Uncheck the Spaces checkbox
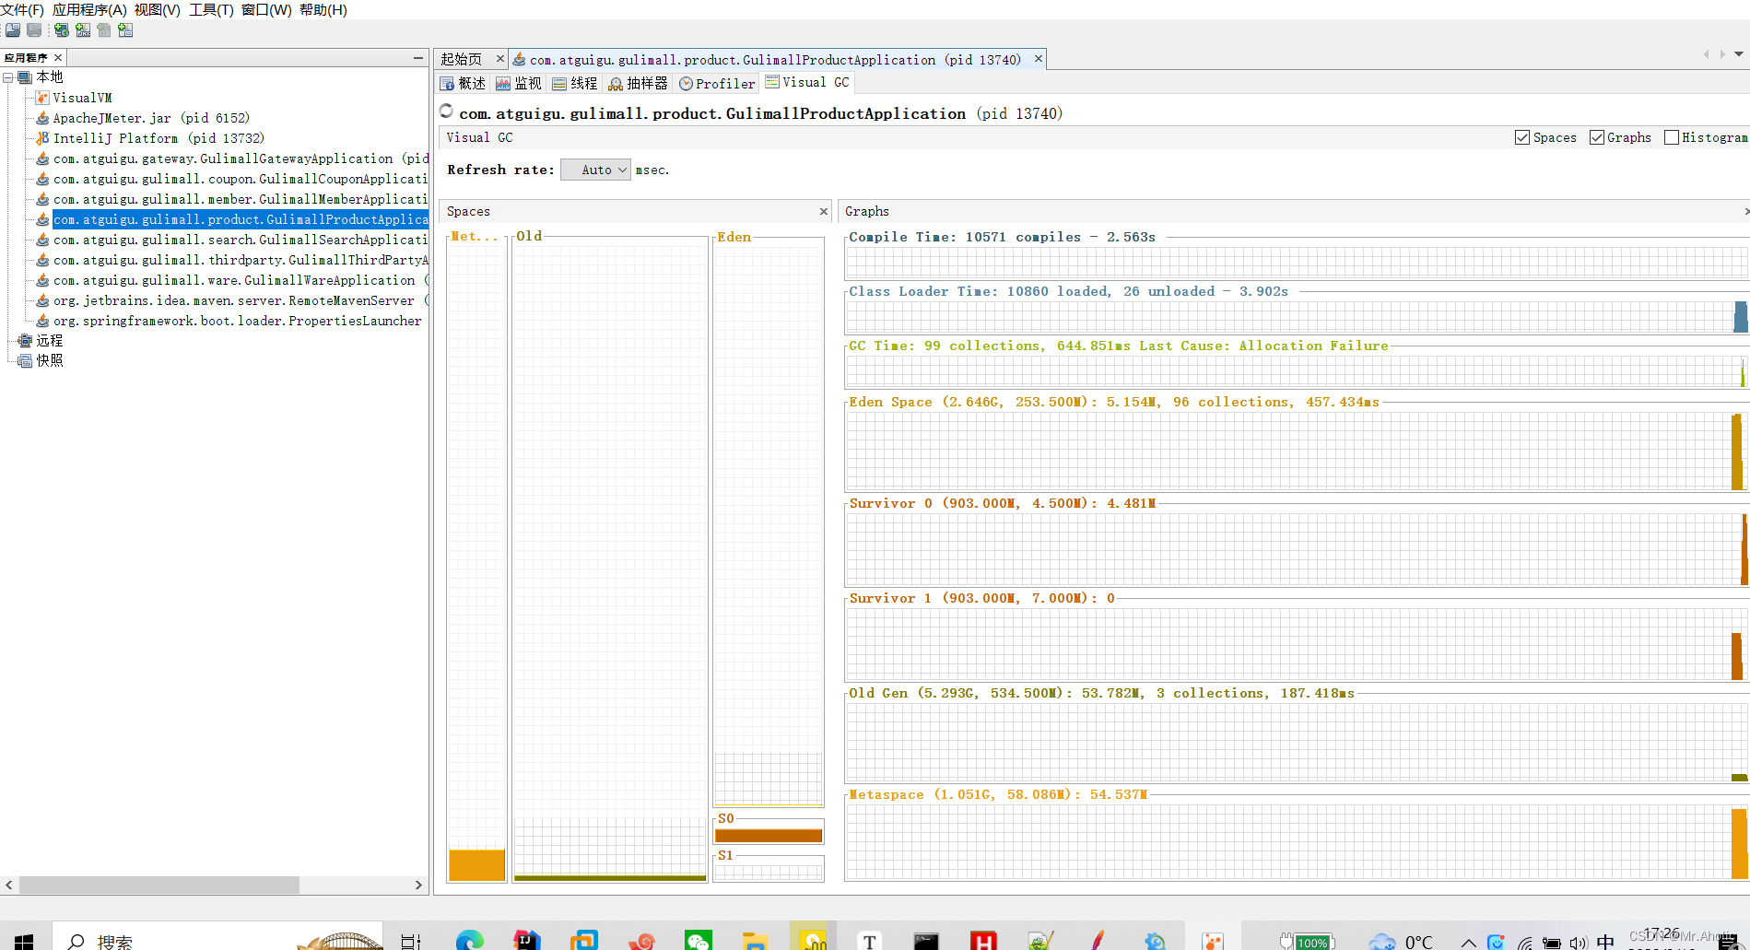This screenshot has height=950, width=1750. [x=1522, y=137]
